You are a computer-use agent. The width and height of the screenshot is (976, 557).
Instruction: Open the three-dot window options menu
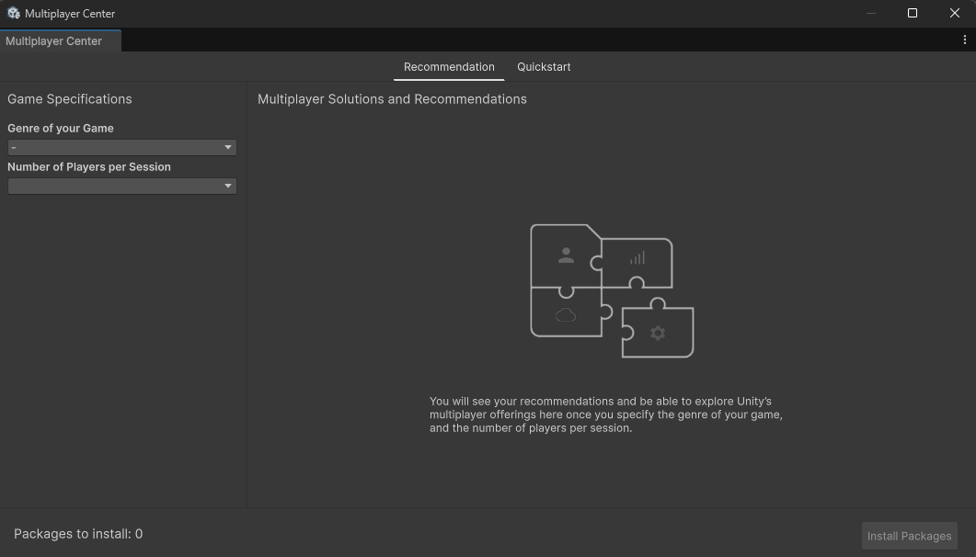(x=965, y=40)
